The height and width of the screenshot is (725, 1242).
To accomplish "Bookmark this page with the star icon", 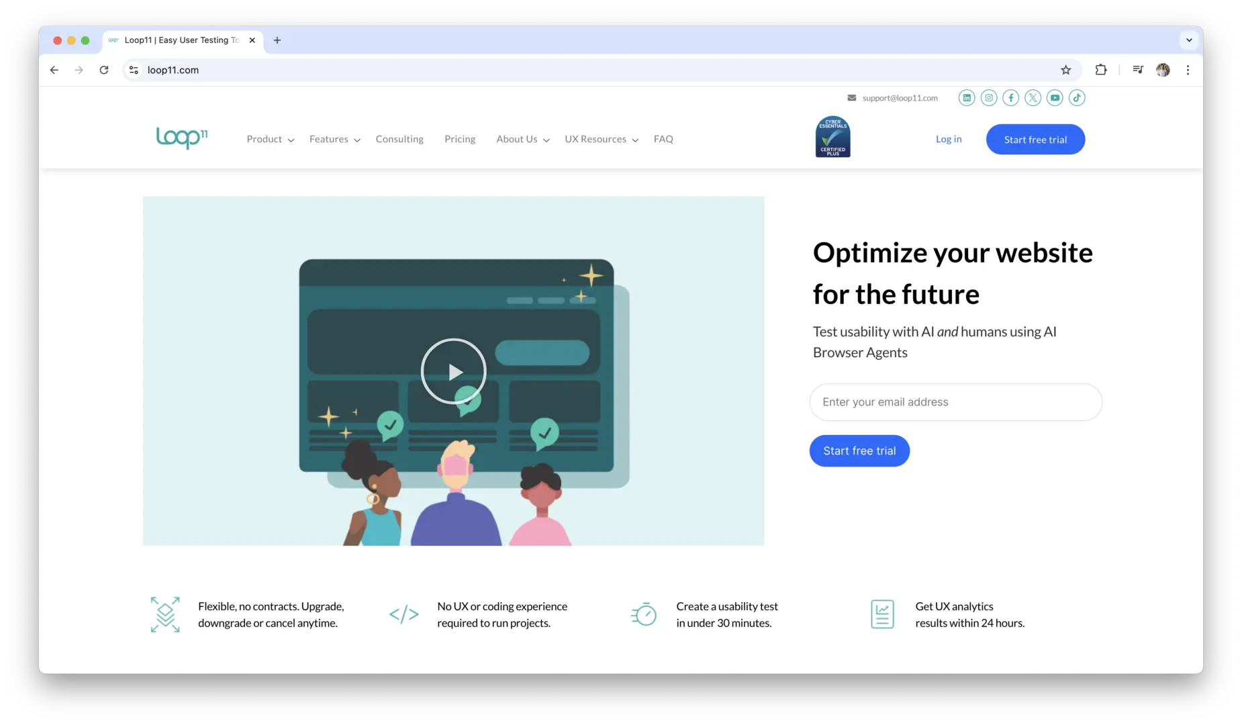I will (x=1065, y=70).
